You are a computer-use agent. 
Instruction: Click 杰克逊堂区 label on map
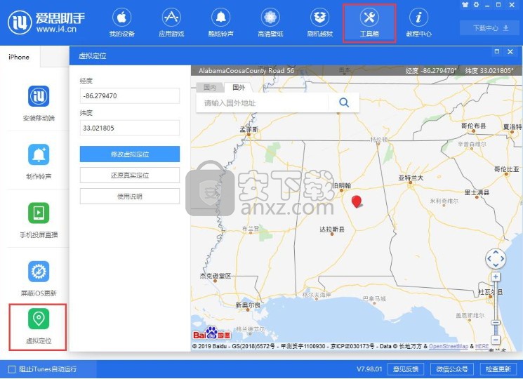click(x=215, y=276)
